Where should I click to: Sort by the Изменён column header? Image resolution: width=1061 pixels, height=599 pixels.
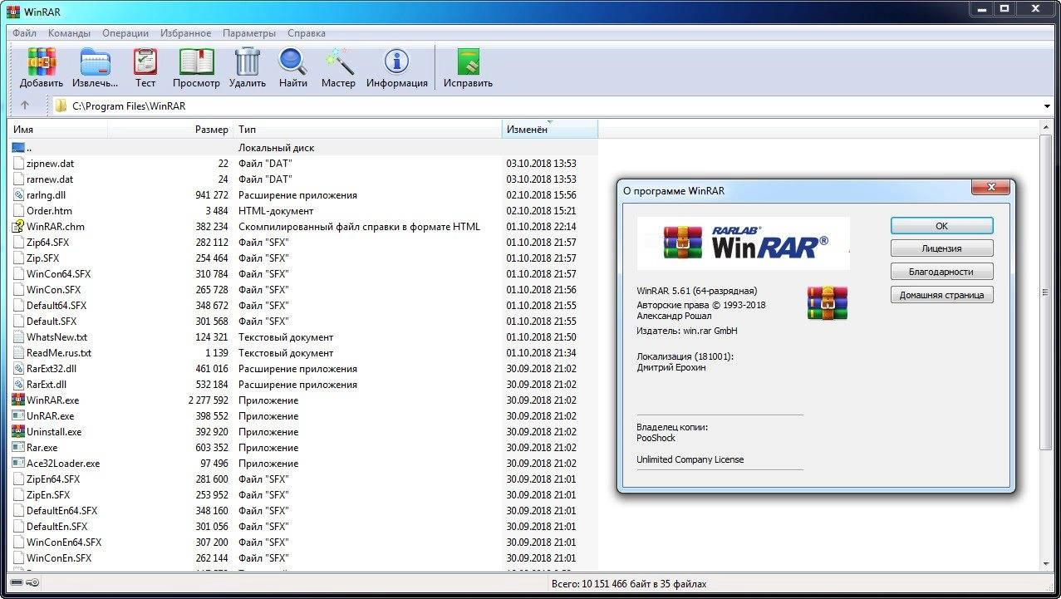(x=550, y=130)
